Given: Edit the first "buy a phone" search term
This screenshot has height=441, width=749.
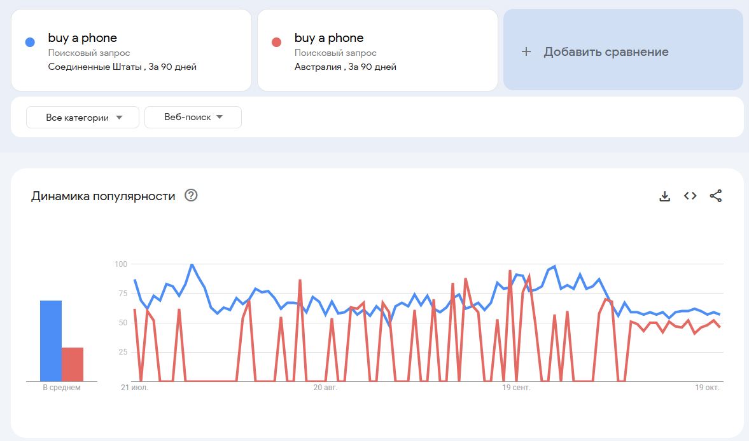Looking at the screenshot, I should tap(83, 38).
